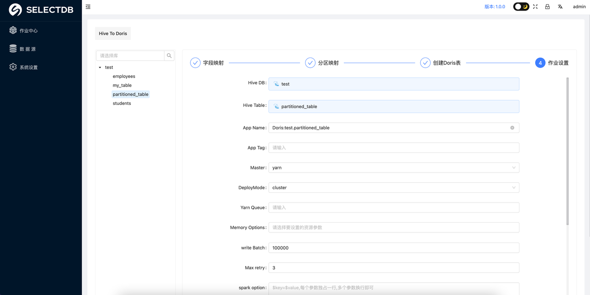Viewport: 590px width, 295px height.
Task: Click the Hive icon in Hive DB field
Action: coord(277,84)
